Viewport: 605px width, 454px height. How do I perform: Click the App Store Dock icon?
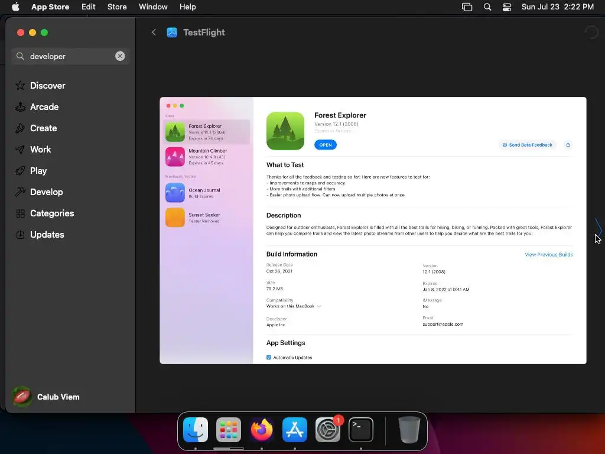point(295,430)
